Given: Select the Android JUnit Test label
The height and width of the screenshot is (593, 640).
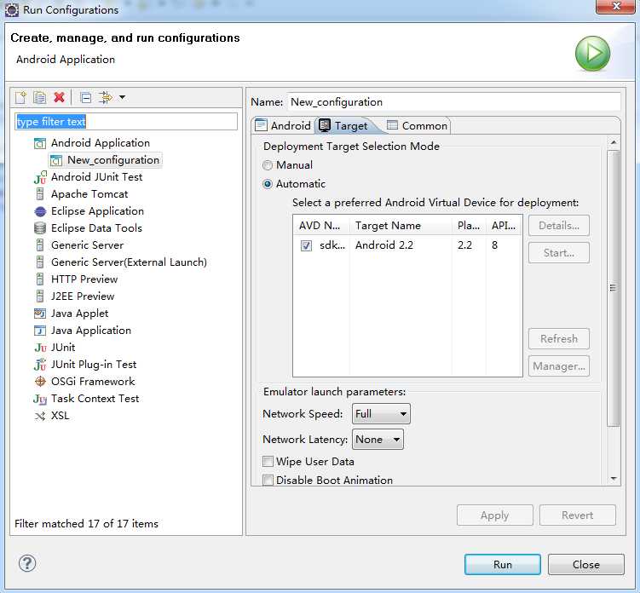Looking at the screenshot, I should coord(97,177).
